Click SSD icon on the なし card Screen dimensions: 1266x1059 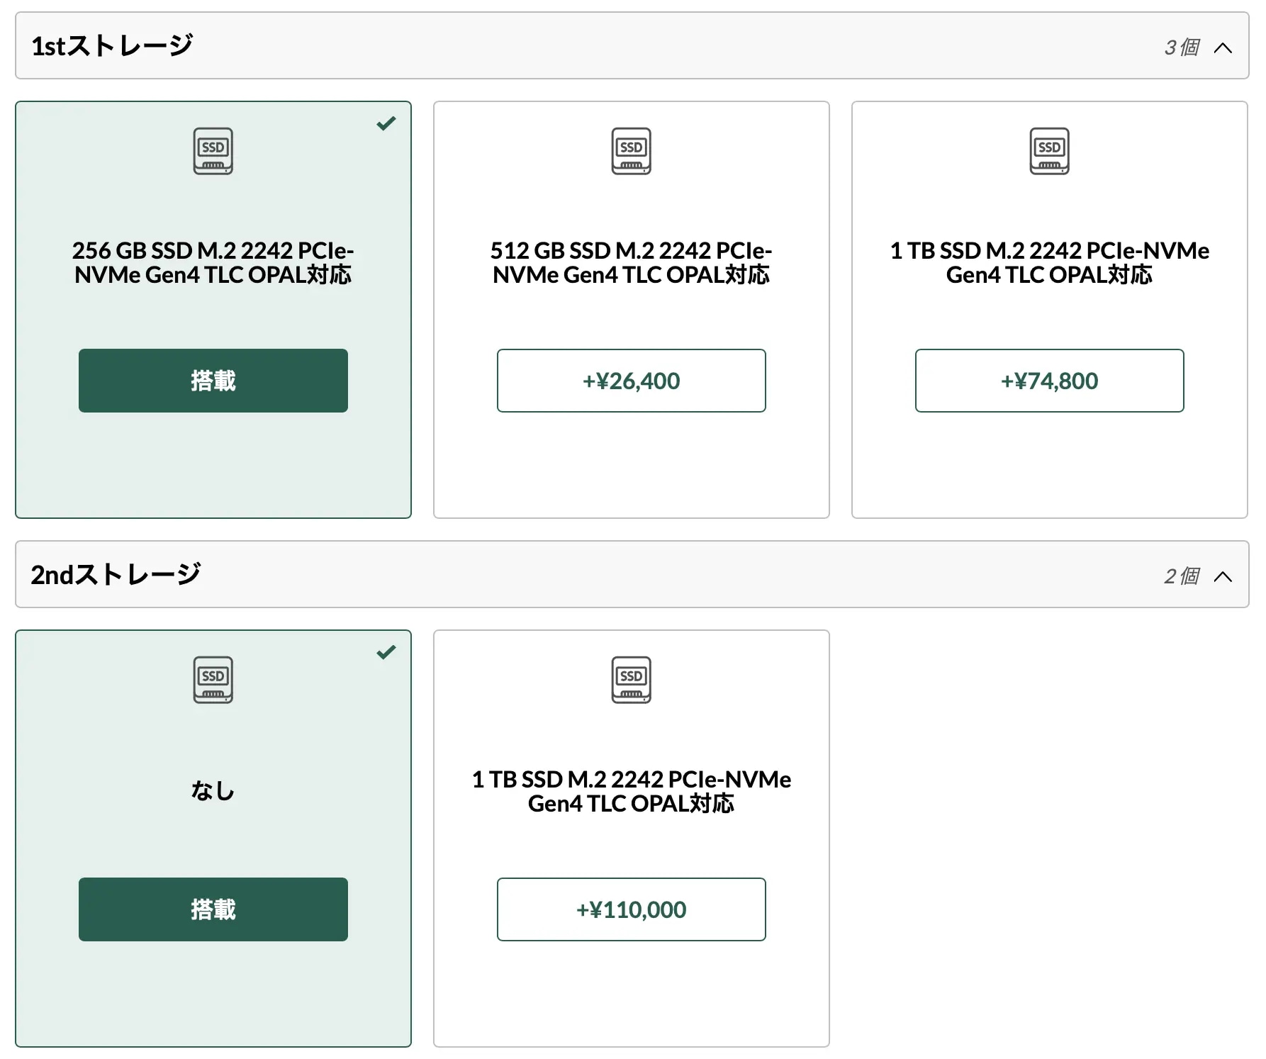213,680
